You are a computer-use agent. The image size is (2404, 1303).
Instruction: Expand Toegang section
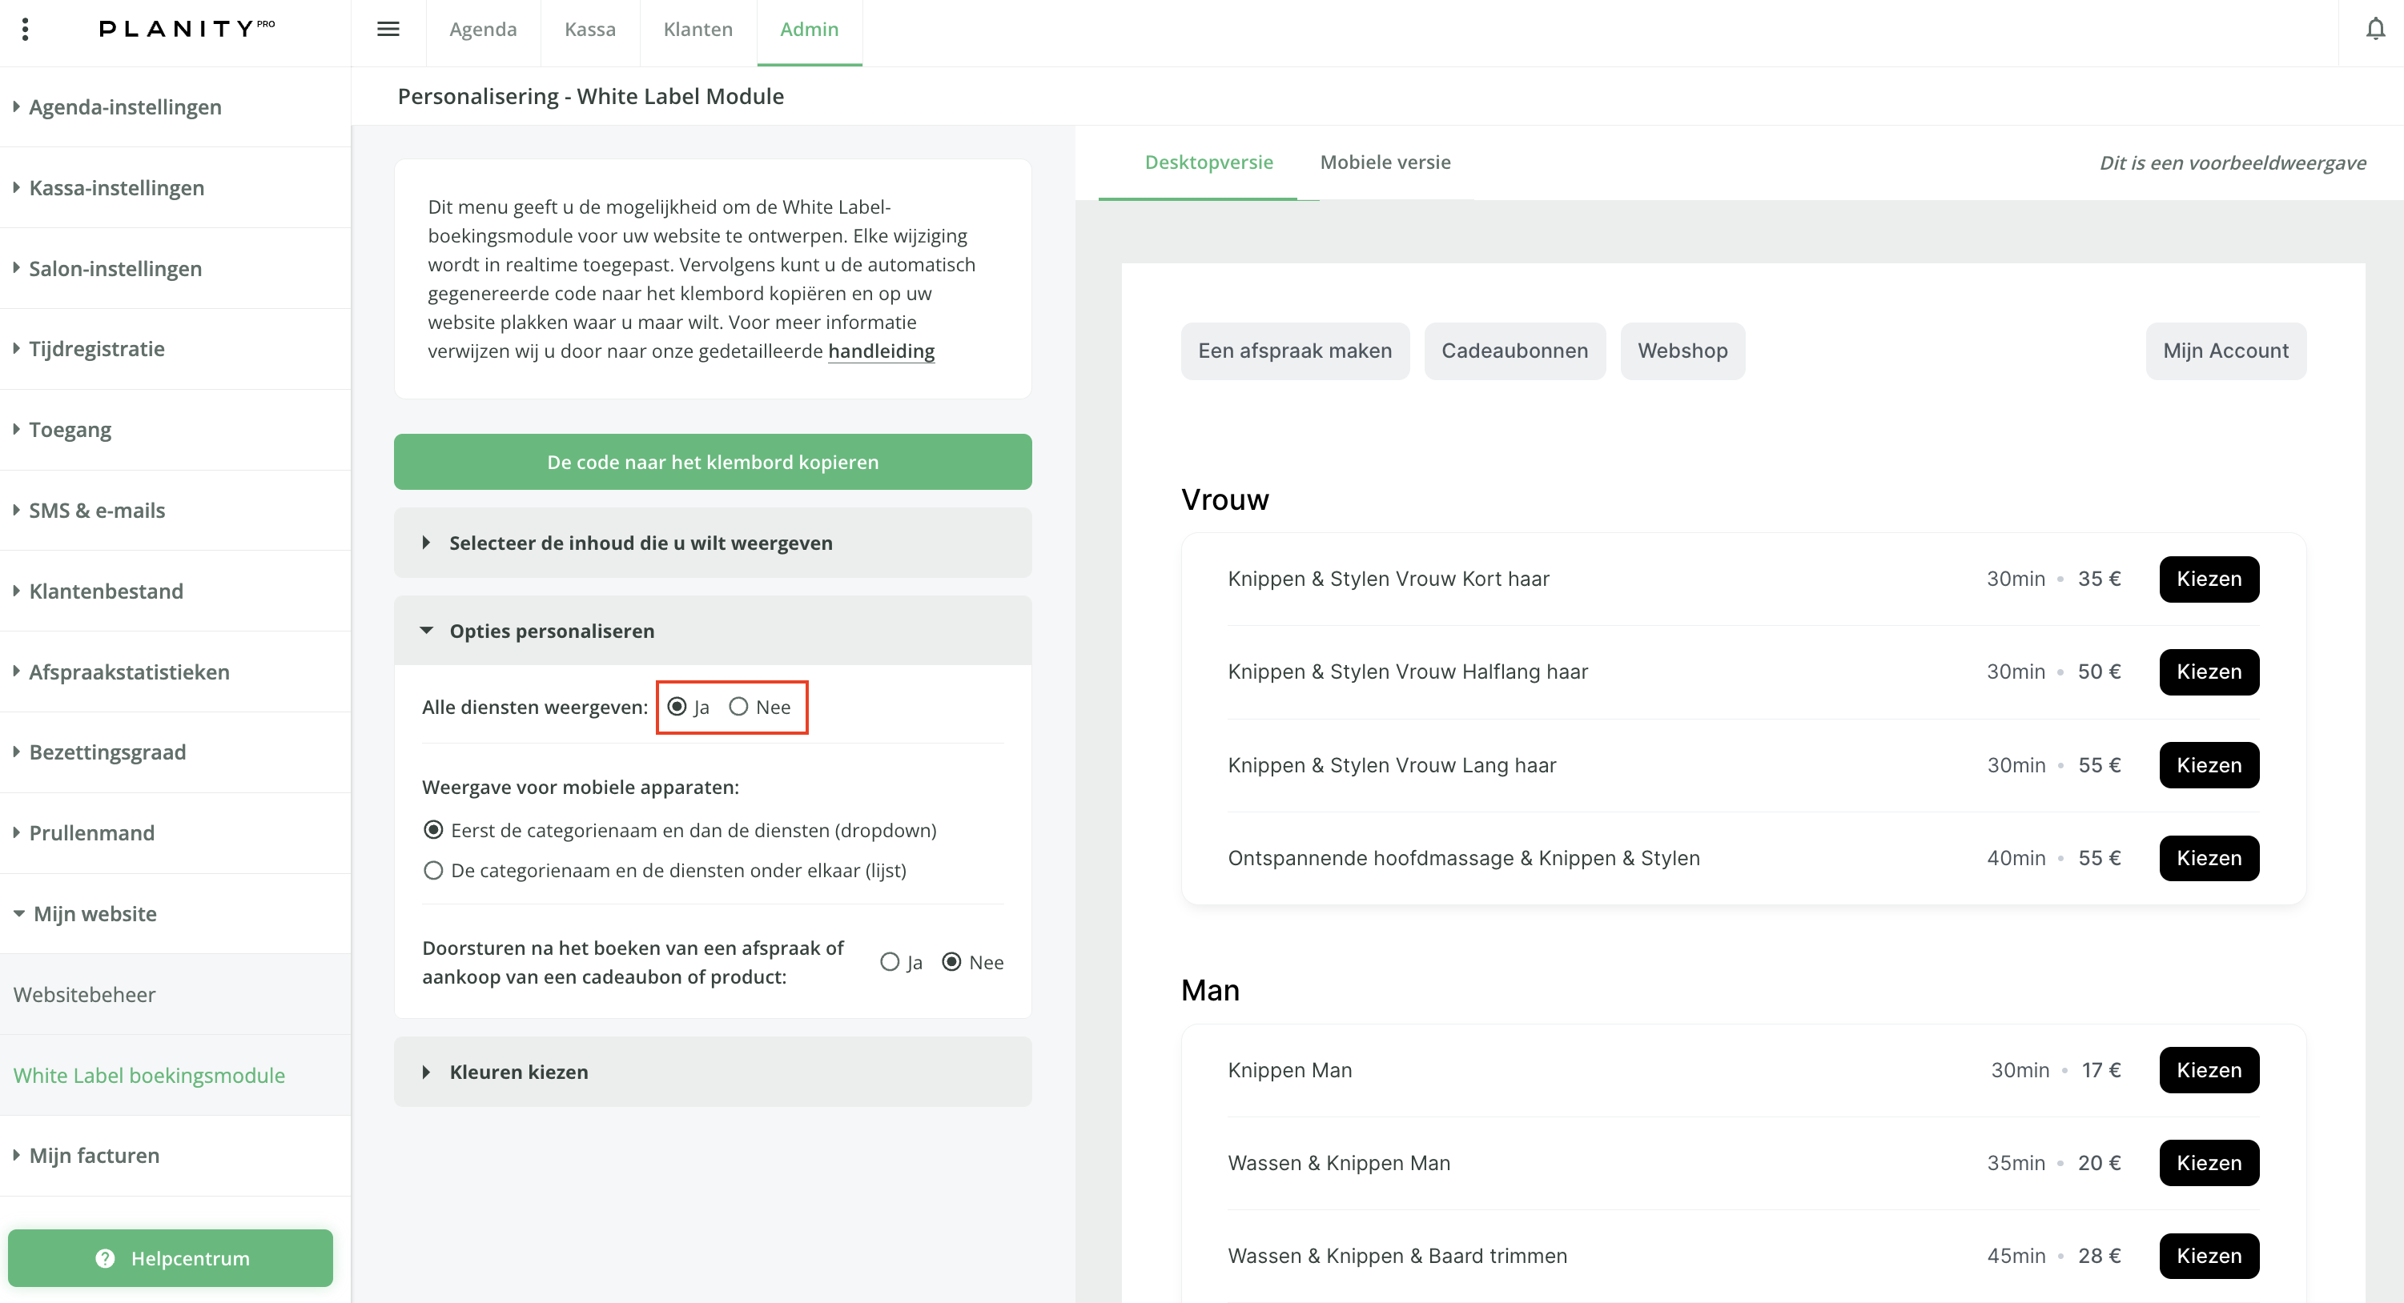(x=175, y=430)
